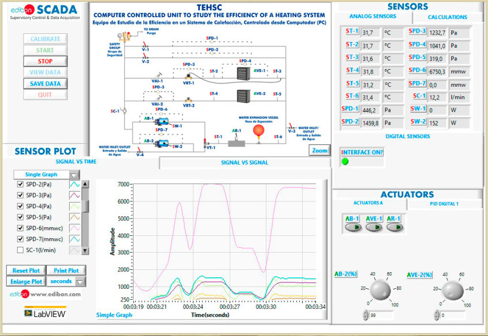
Task: Uncheck the SPD-7(mmwc) checkbox
Action: [x=21, y=239]
